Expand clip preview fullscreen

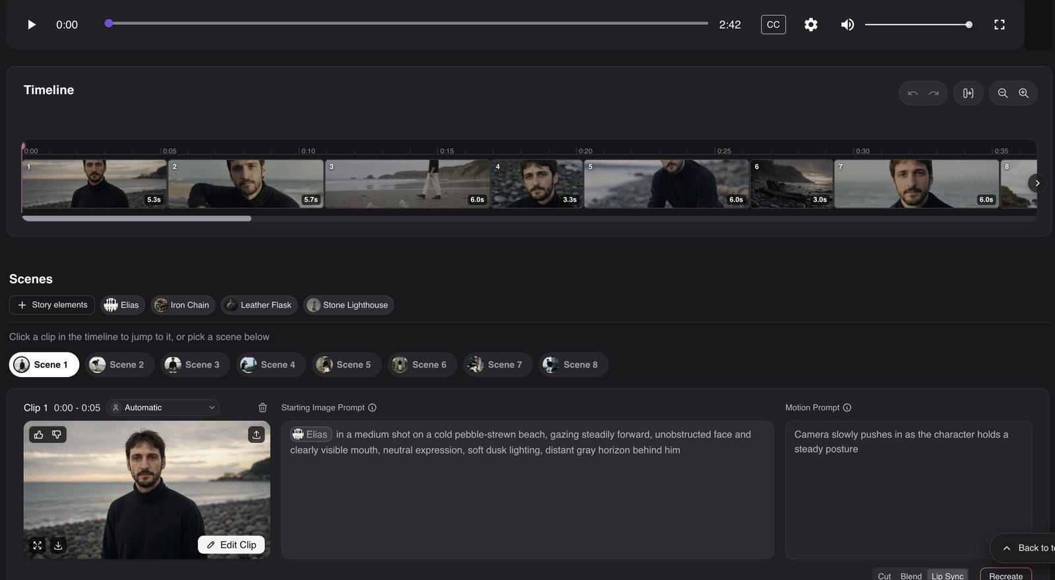(38, 545)
